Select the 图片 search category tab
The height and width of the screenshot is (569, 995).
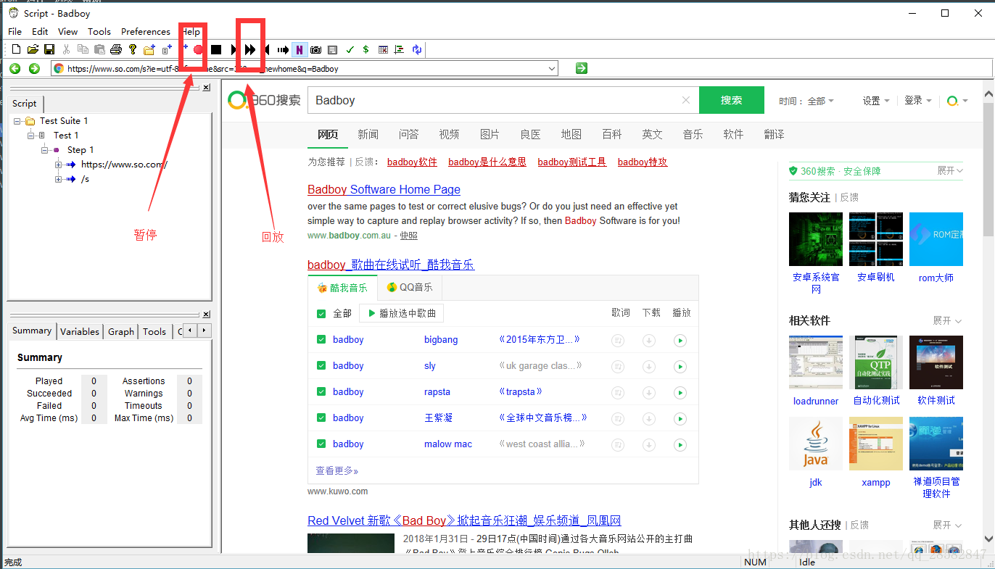(490, 134)
